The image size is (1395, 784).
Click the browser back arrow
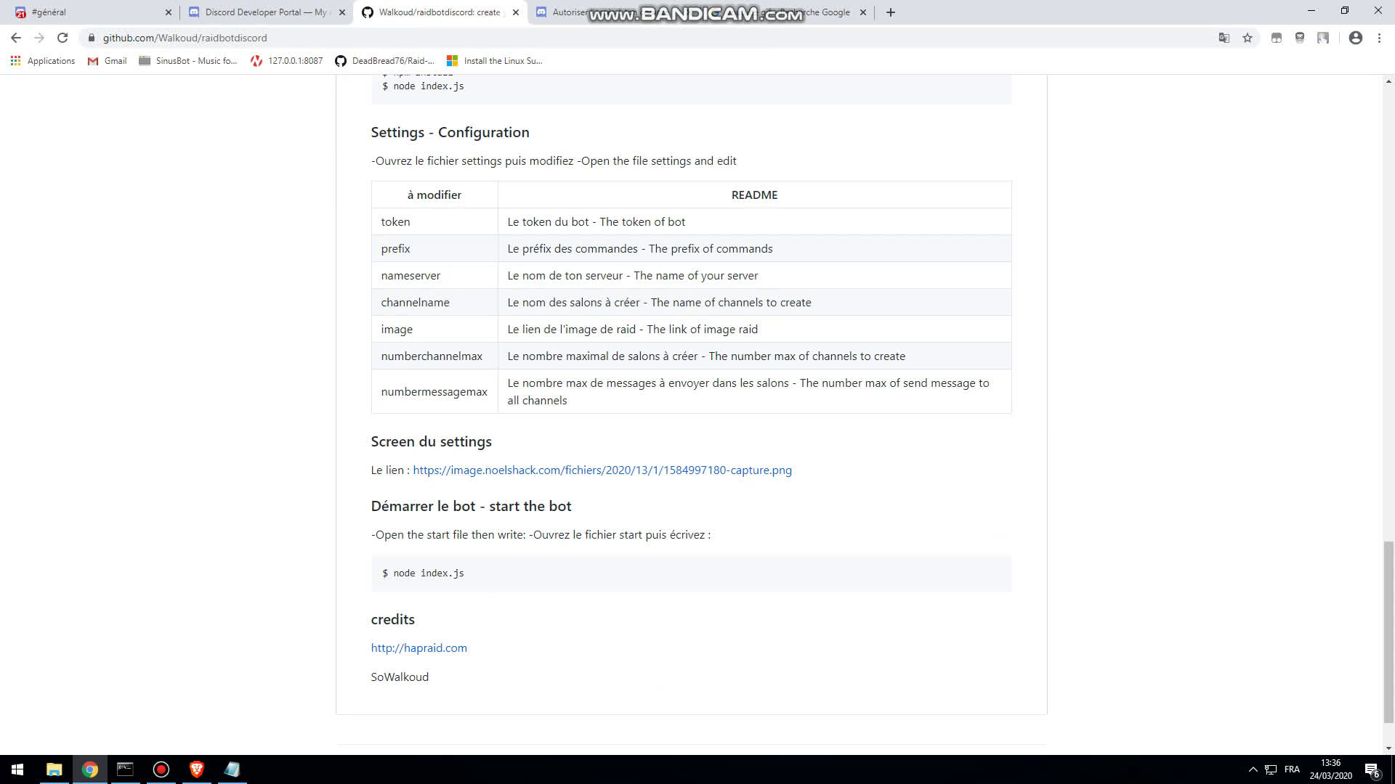[16, 38]
